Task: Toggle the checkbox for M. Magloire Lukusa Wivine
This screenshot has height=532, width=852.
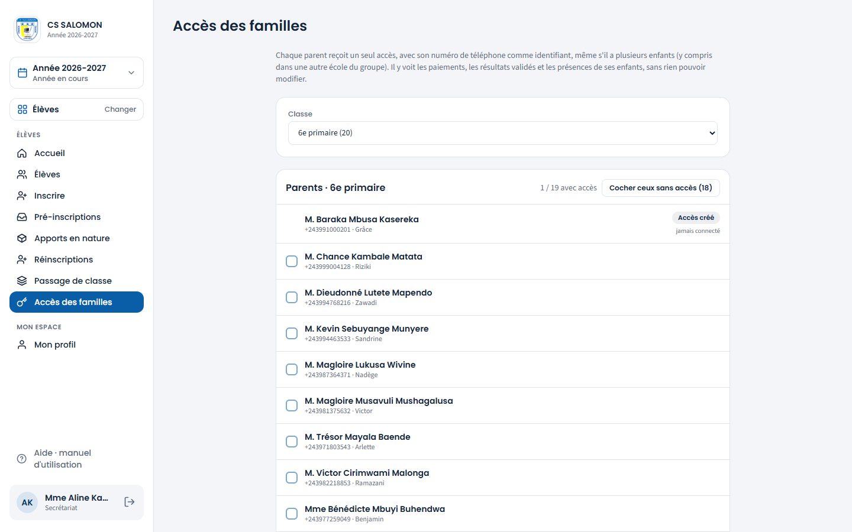Action: 292,369
